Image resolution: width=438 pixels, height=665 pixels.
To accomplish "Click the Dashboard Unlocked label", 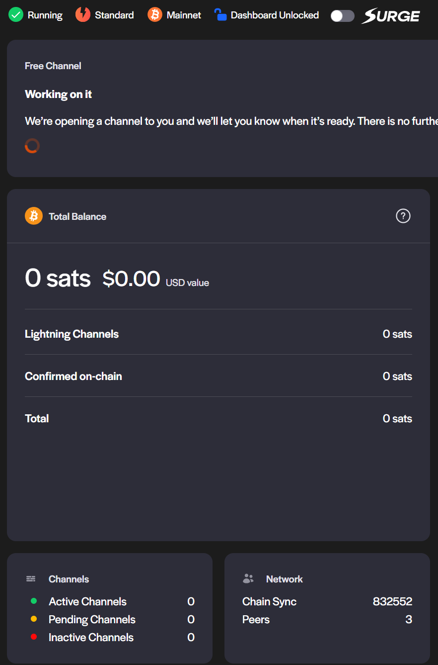I will 275,15.
